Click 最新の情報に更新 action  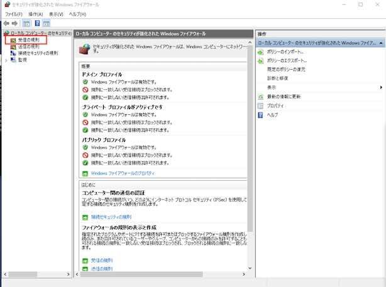point(284,97)
